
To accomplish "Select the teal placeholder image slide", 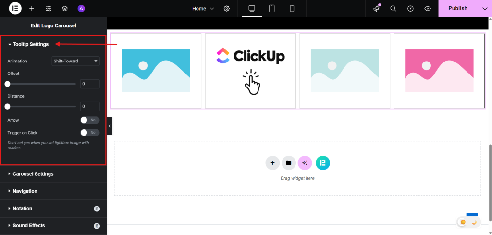I will [345, 71].
